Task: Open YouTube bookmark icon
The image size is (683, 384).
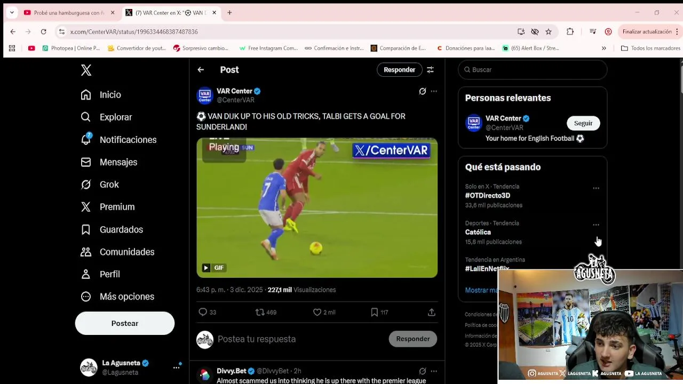Action: [x=31, y=48]
